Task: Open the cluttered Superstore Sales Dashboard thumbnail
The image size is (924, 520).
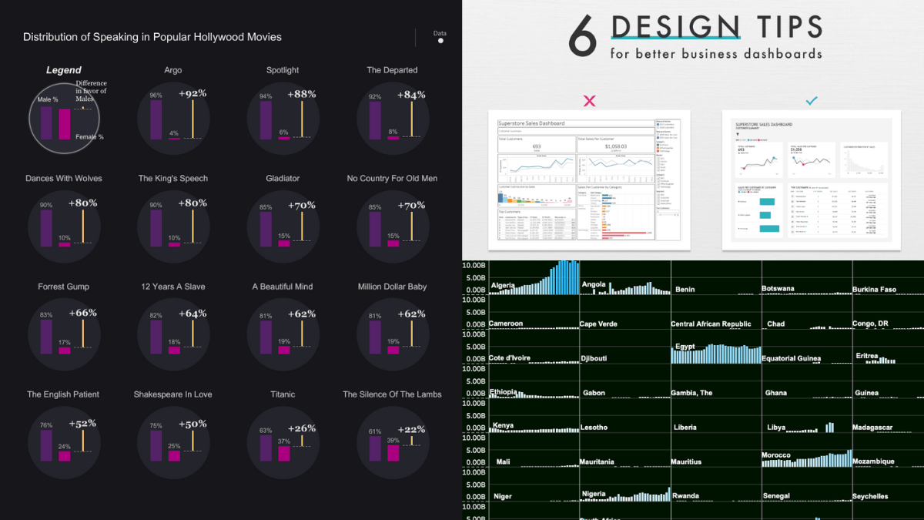Action: click(x=588, y=180)
